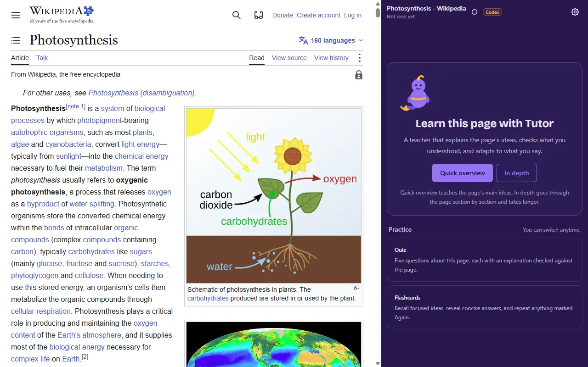Click the page protection padlock icon
The image size is (588, 367).
(359, 75)
